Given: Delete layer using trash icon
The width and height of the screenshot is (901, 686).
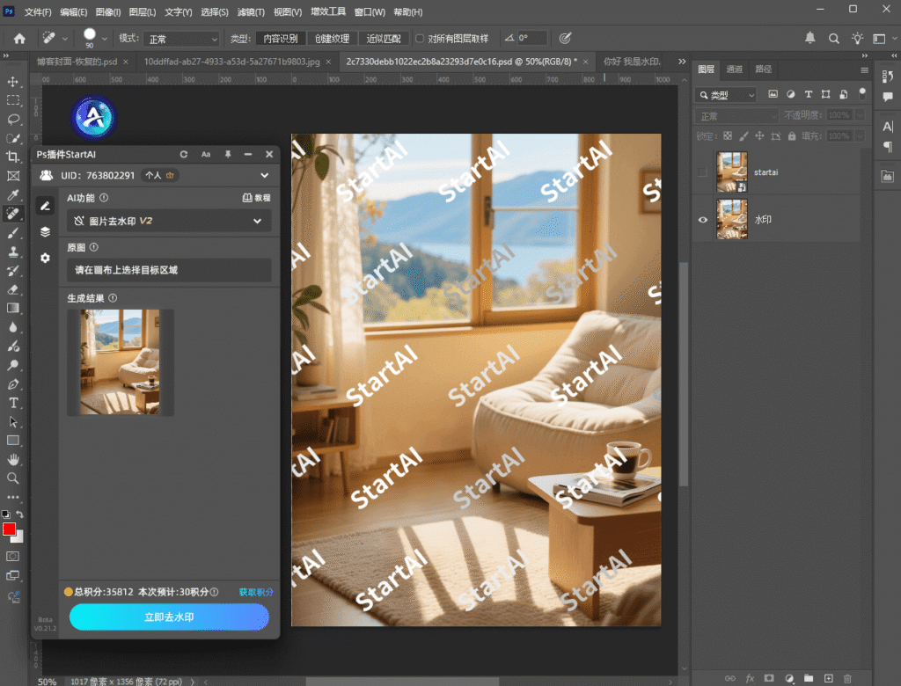Looking at the screenshot, I should tap(847, 678).
